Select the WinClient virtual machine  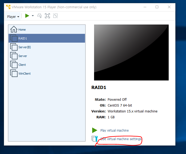click(47, 74)
